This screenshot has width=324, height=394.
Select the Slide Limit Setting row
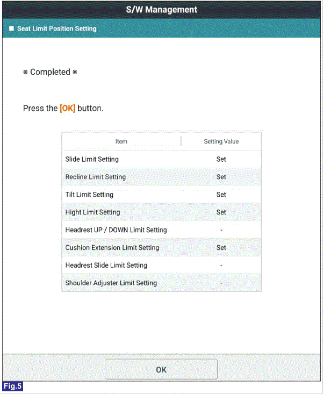tap(162, 159)
